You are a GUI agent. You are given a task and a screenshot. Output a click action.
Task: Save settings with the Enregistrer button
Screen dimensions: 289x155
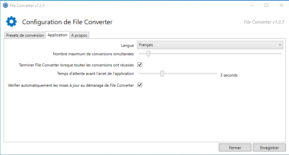(x=269, y=148)
